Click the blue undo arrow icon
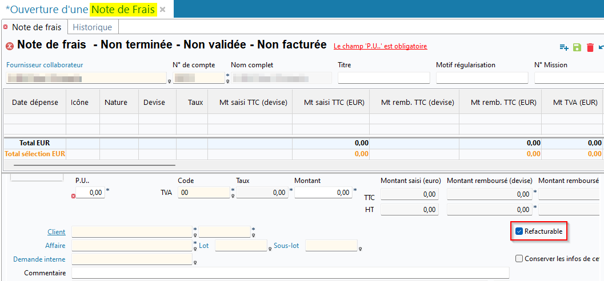The image size is (604, 281). tap(601, 47)
